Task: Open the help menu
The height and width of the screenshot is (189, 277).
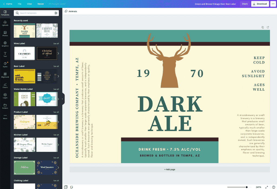Action: [273, 187]
